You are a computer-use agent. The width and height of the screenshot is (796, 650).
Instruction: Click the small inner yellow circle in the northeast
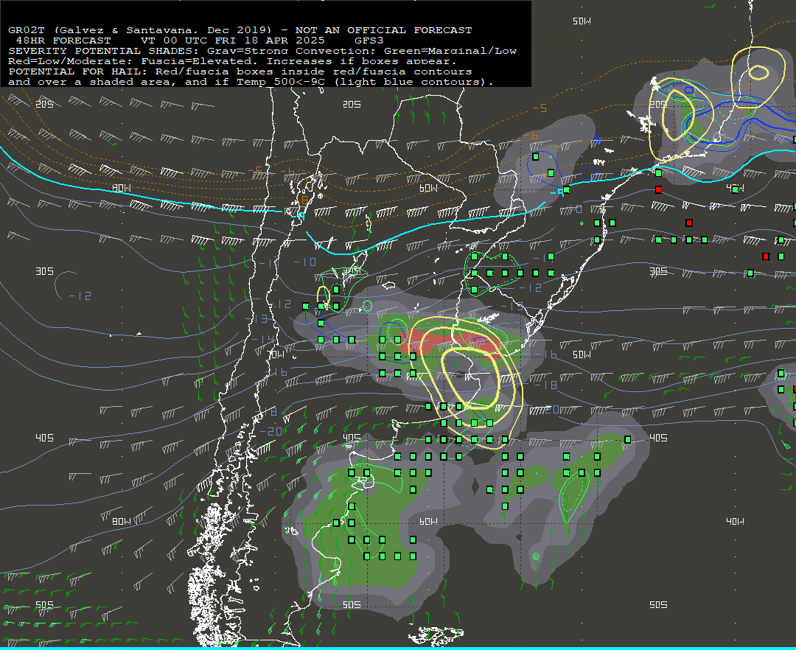tap(759, 72)
